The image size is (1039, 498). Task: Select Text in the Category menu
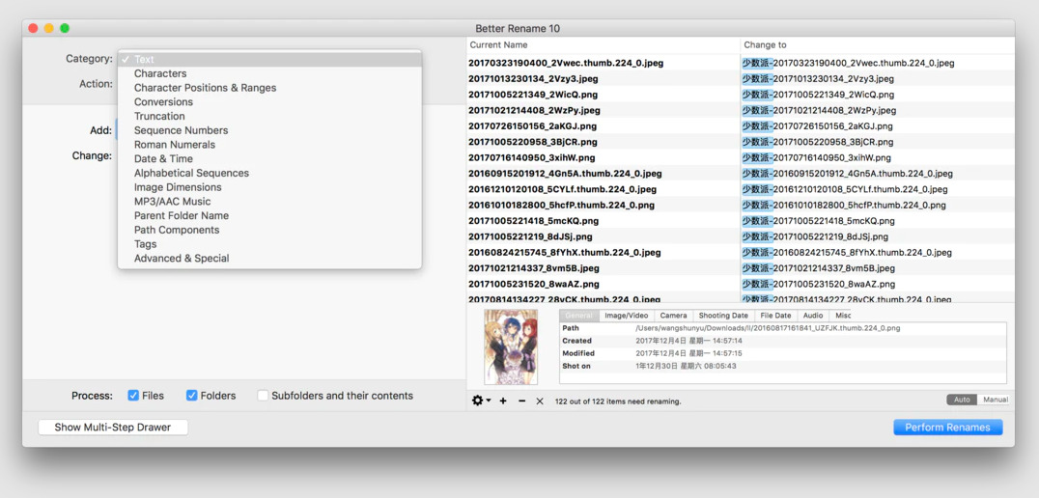(269, 60)
